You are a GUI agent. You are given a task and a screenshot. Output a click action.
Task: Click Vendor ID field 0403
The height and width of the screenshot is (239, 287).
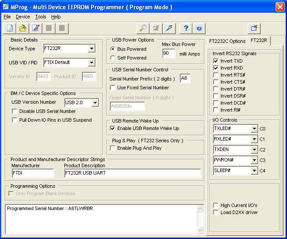click(43, 77)
